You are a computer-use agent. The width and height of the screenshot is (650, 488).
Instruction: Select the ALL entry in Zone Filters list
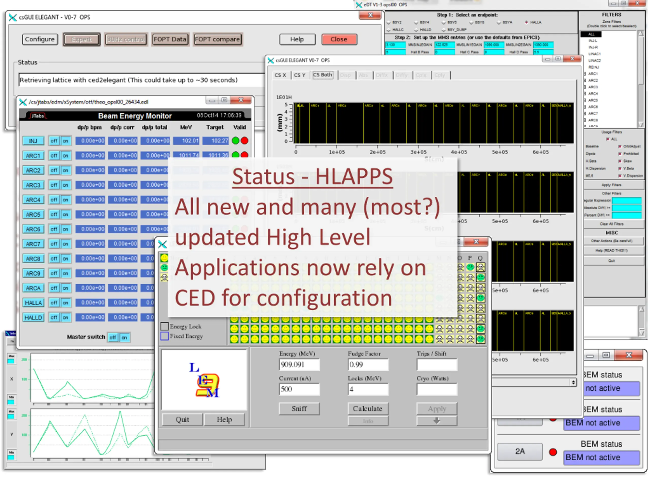(591, 34)
